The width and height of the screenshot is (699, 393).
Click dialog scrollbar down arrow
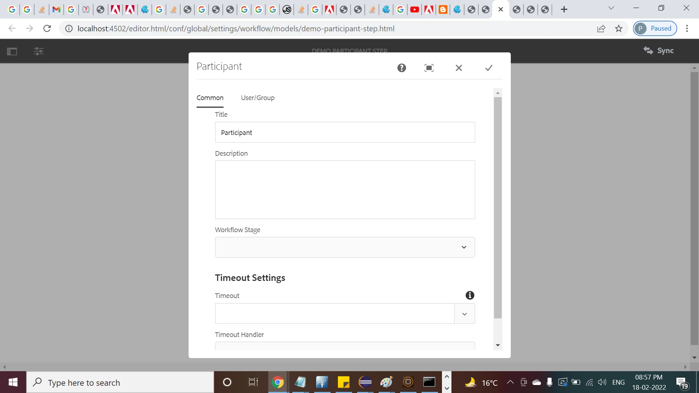tap(498, 345)
